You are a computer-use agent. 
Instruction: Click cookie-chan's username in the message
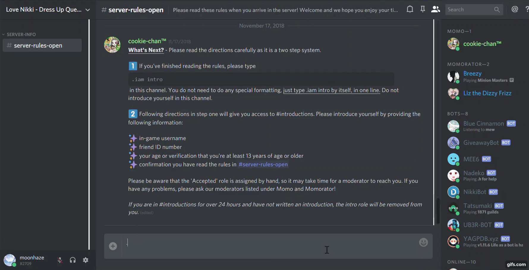(x=147, y=41)
